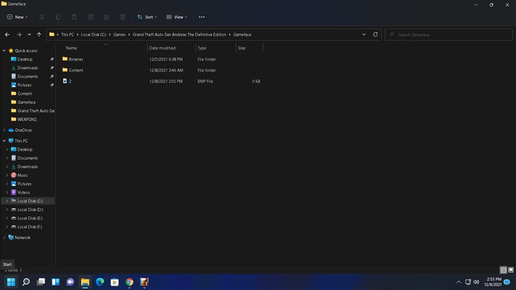
Task: Click Local Disk (C:) breadcrumb
Action: point(94,35)
